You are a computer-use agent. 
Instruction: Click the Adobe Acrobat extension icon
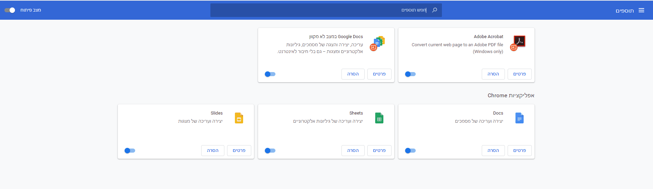point(518,43)
